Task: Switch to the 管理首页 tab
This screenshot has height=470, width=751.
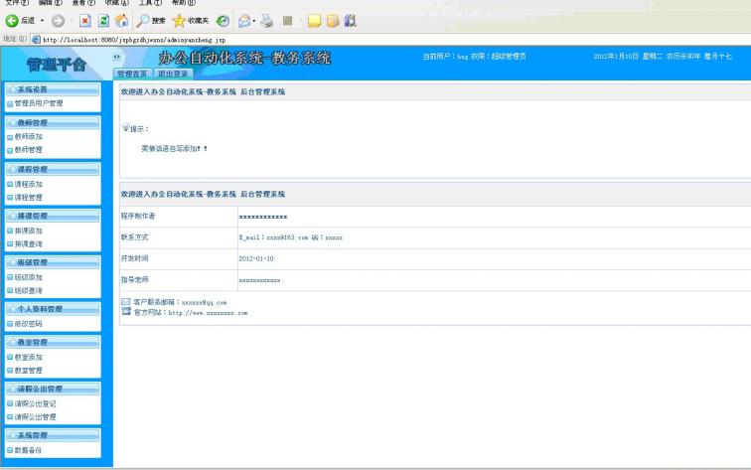Action: [132, 74]
